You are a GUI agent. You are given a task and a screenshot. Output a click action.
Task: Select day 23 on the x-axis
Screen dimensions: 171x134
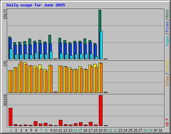pos(120,130)
